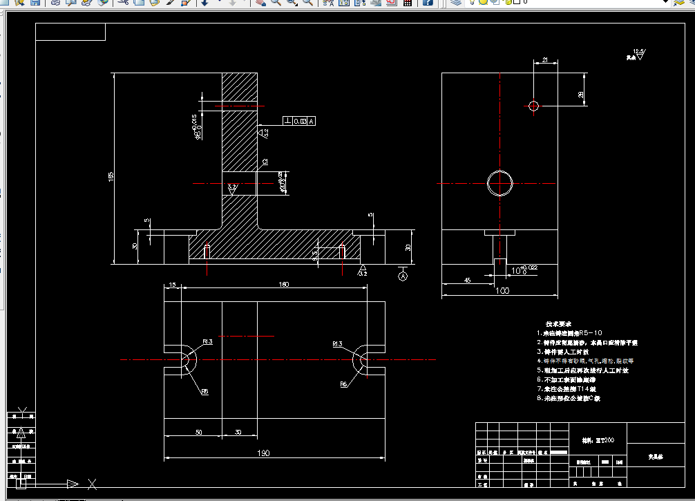Toggle the layer lock padlock icon
The image size is (695, 501).
tap(509, 2)
